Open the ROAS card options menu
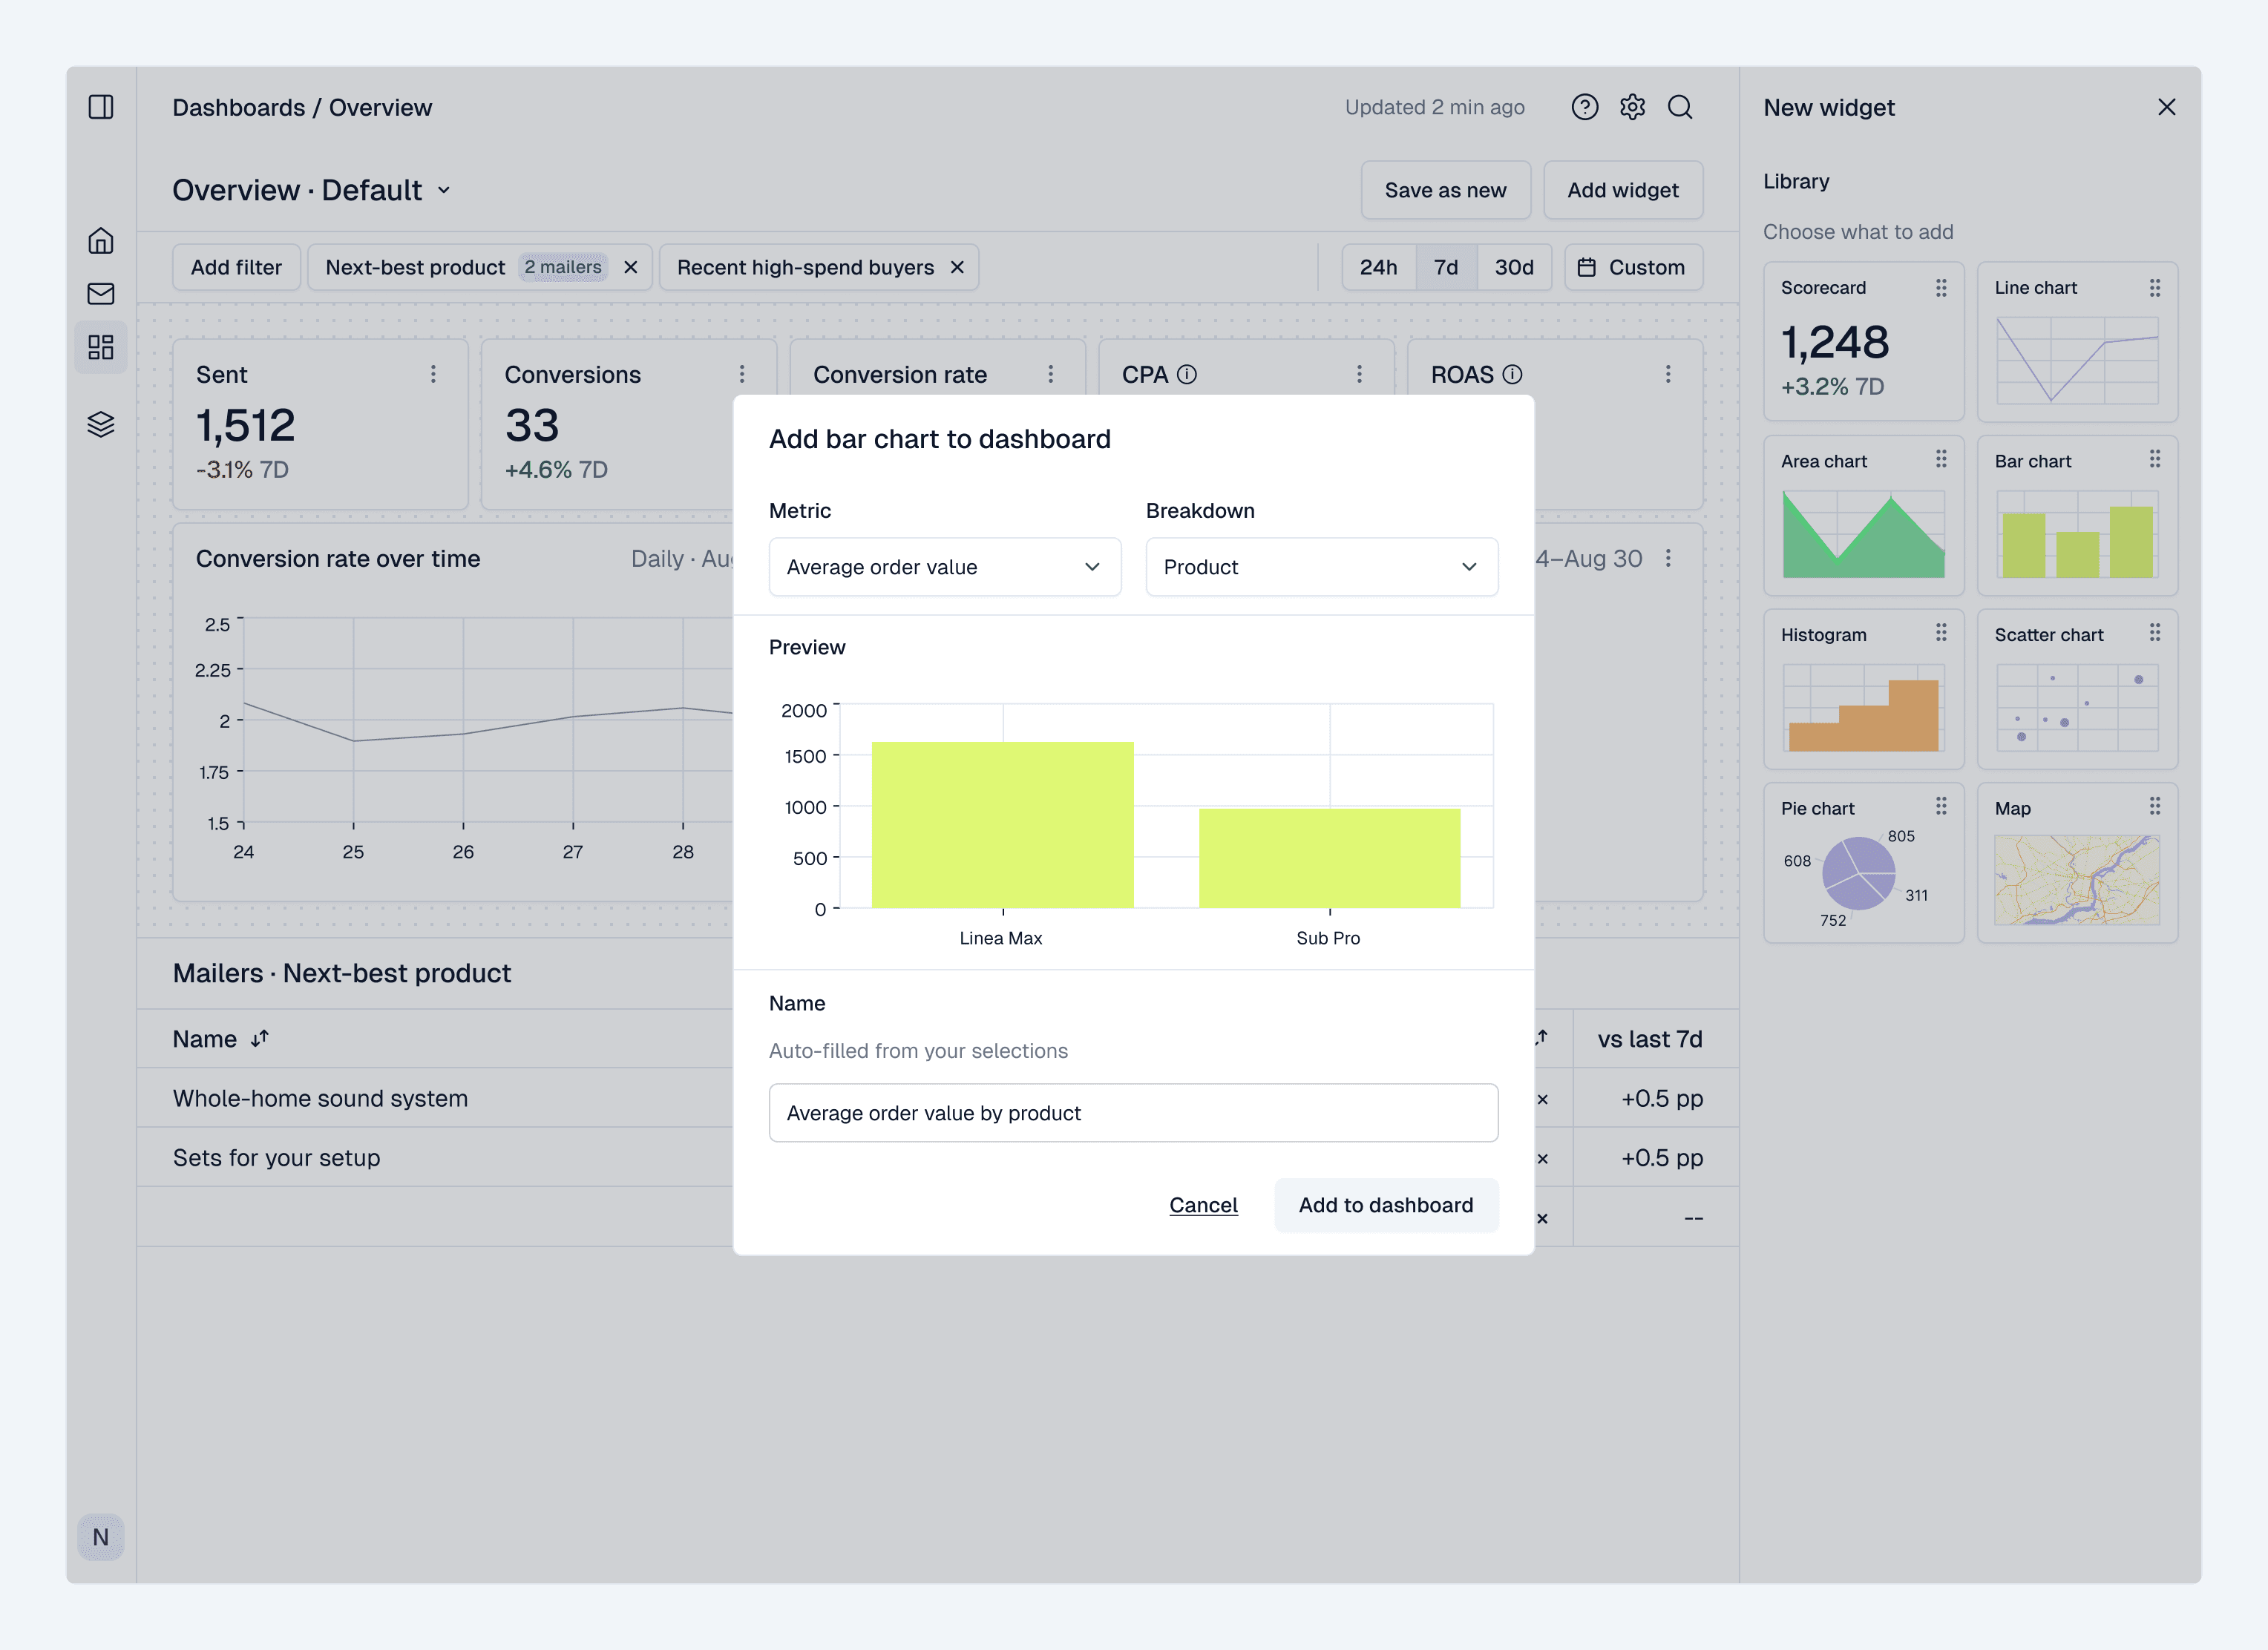 (1668, 374)
